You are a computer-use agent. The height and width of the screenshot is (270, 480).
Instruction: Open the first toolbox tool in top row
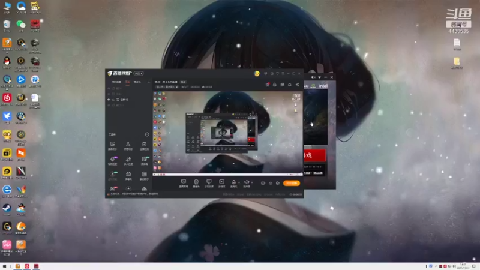112,146
